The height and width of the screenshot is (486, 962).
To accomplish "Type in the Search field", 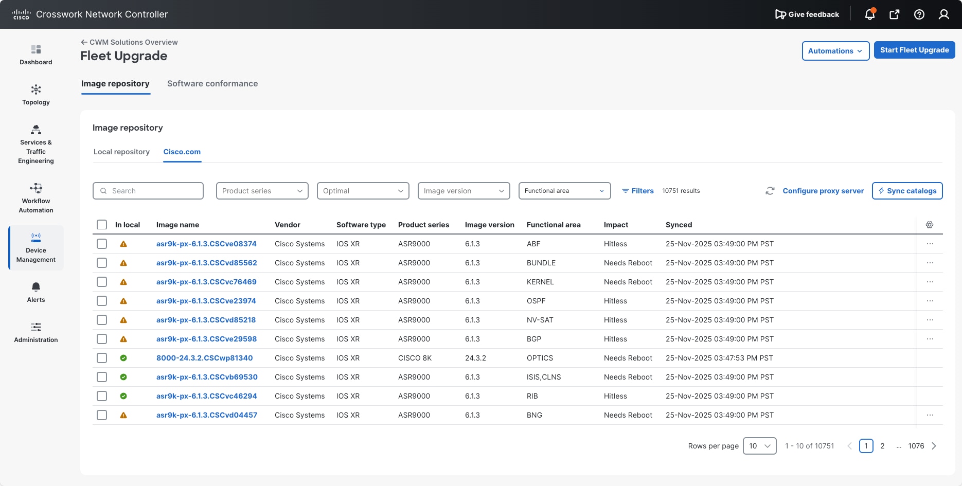I will [x=148, y=190].
